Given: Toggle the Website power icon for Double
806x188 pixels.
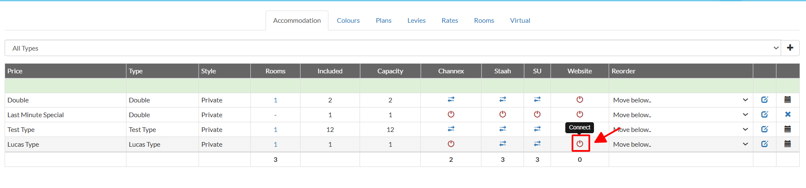Looking at the screenshot, I should point(580,99).
